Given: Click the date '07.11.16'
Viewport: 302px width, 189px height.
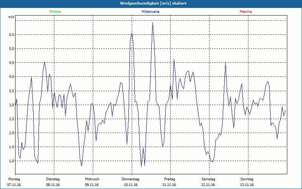Looking at the screenshot, I should click(14, 185).
